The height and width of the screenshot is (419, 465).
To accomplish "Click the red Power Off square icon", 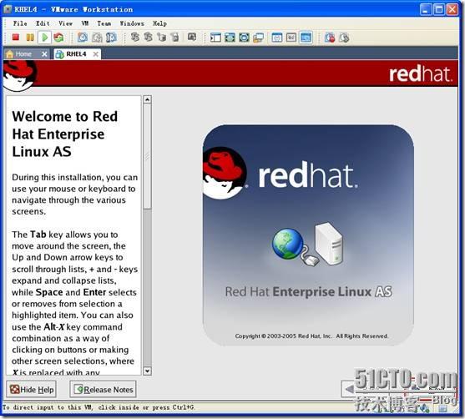I will pos(16,38).
